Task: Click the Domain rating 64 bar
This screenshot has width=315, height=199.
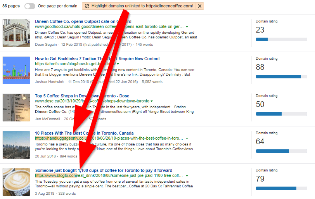Action: tap(282, 151)
